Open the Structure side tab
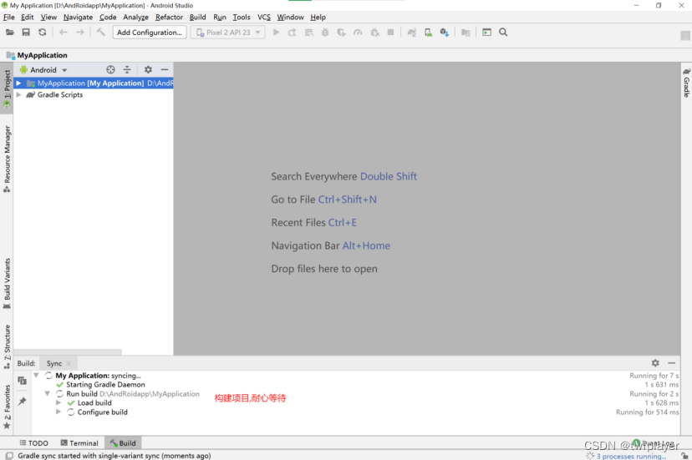Screen dimensions: 692x460 [7, 346]
